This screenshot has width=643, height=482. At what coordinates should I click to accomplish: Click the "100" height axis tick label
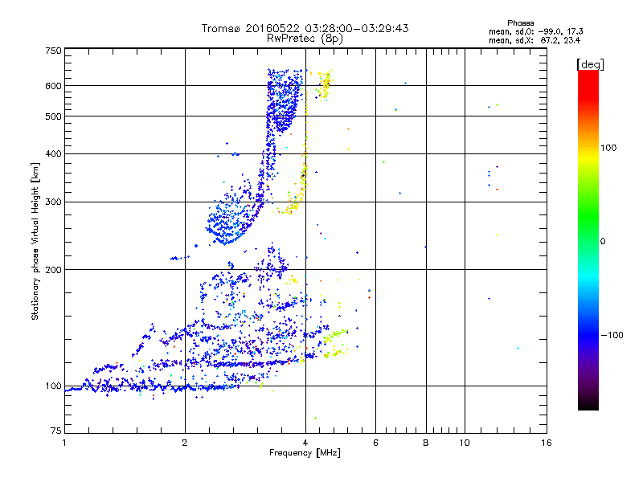coord(53,386)
